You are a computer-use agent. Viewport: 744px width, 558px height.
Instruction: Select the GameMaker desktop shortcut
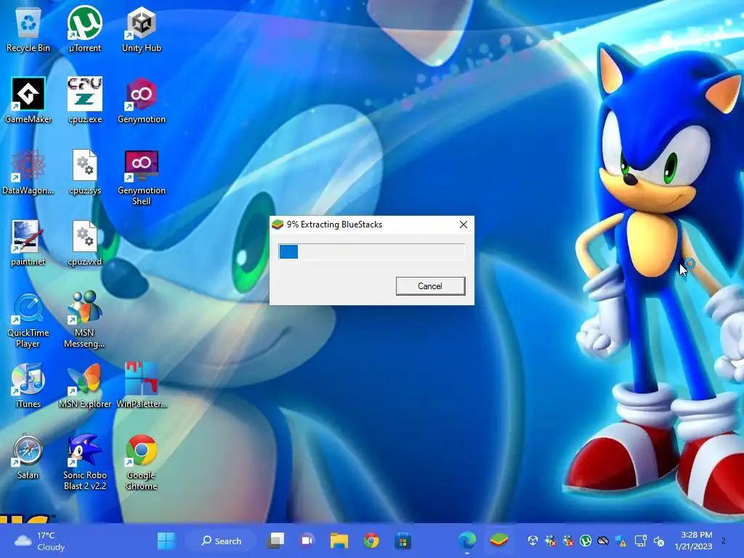[x=28, y=100]
